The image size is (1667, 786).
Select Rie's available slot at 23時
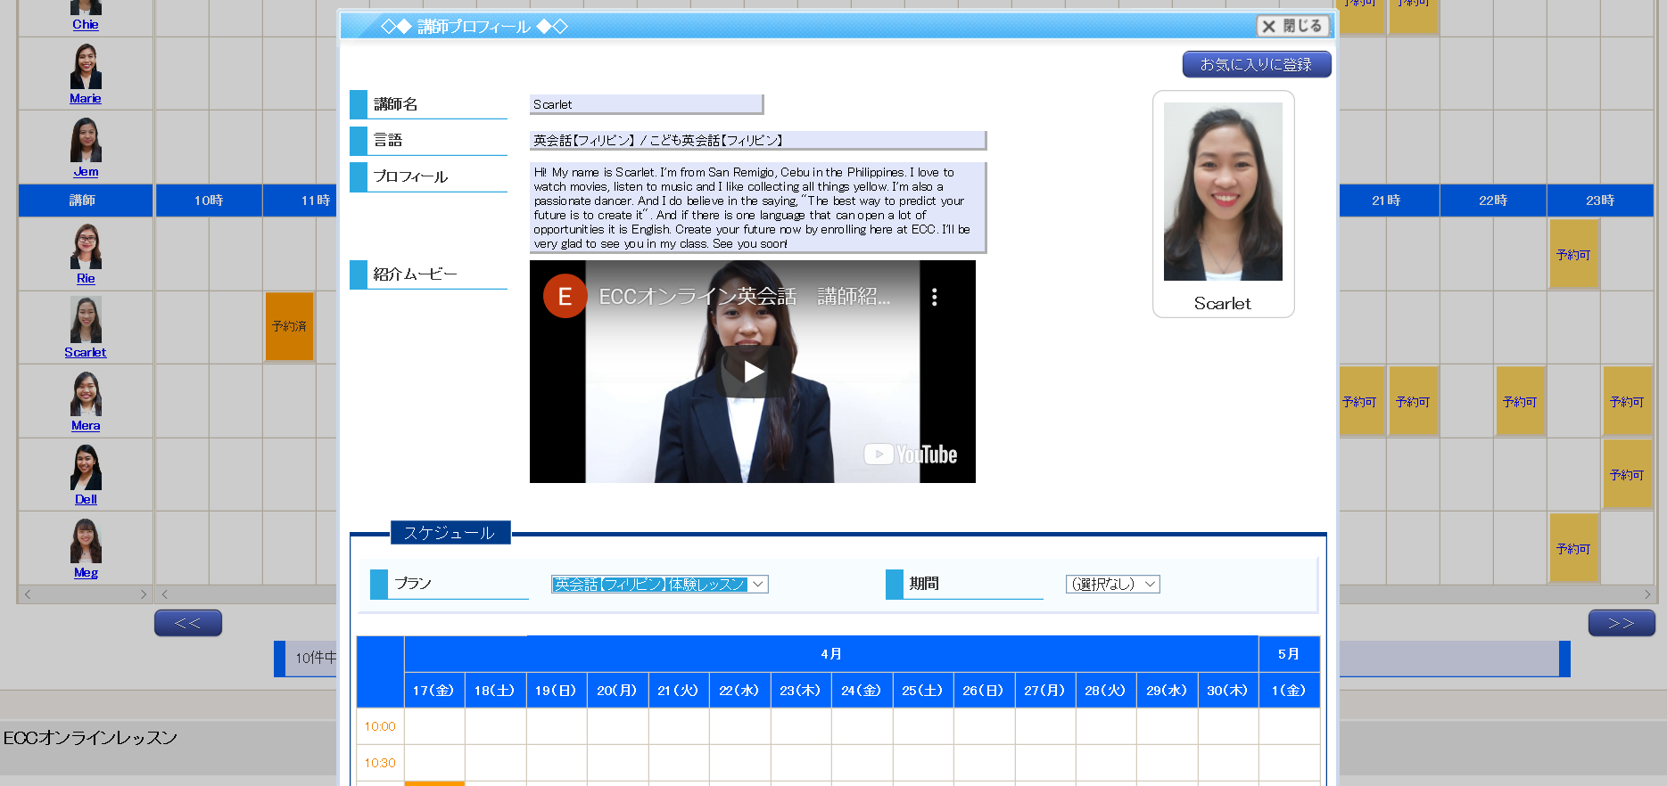(x=1573, y=255)
